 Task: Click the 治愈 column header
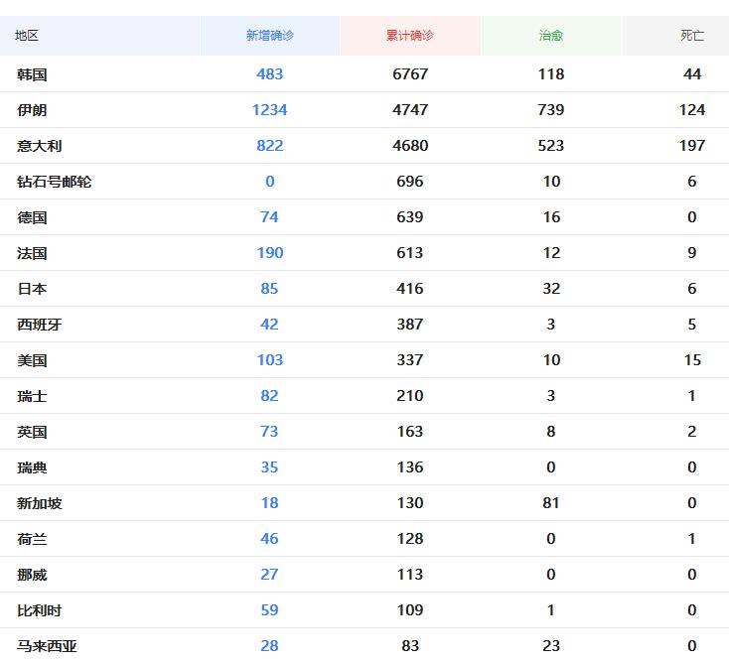pyautogui.click(x=550, y=36)
